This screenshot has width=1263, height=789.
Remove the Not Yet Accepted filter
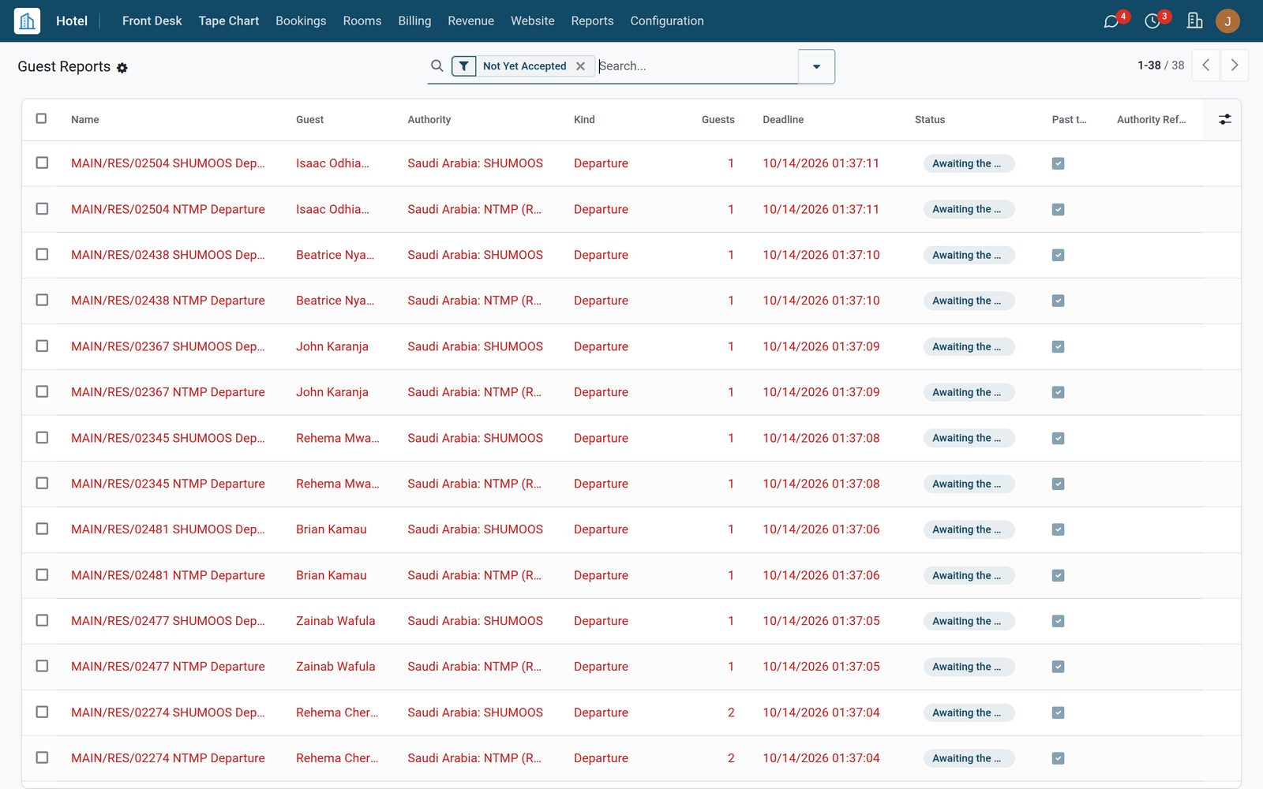coord(580,66)
